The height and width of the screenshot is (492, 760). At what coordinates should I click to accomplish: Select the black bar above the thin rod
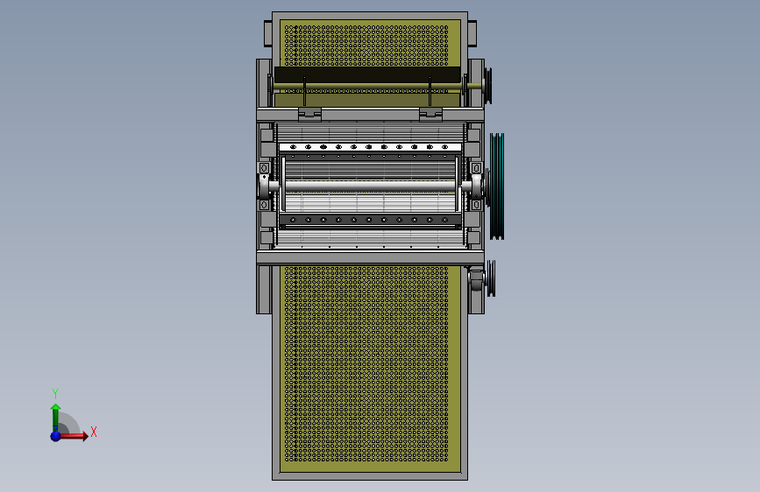[367, 74]
